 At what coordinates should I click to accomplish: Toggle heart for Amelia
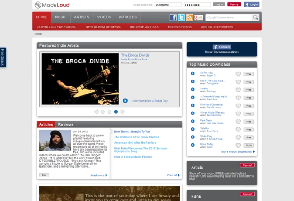pyautogui.click(x=238, y=90)
